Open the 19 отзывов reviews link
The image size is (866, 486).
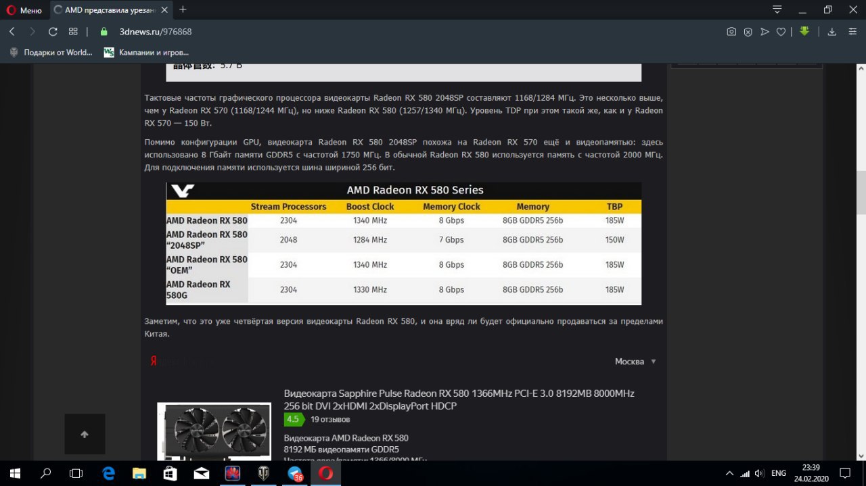(330, 419)
